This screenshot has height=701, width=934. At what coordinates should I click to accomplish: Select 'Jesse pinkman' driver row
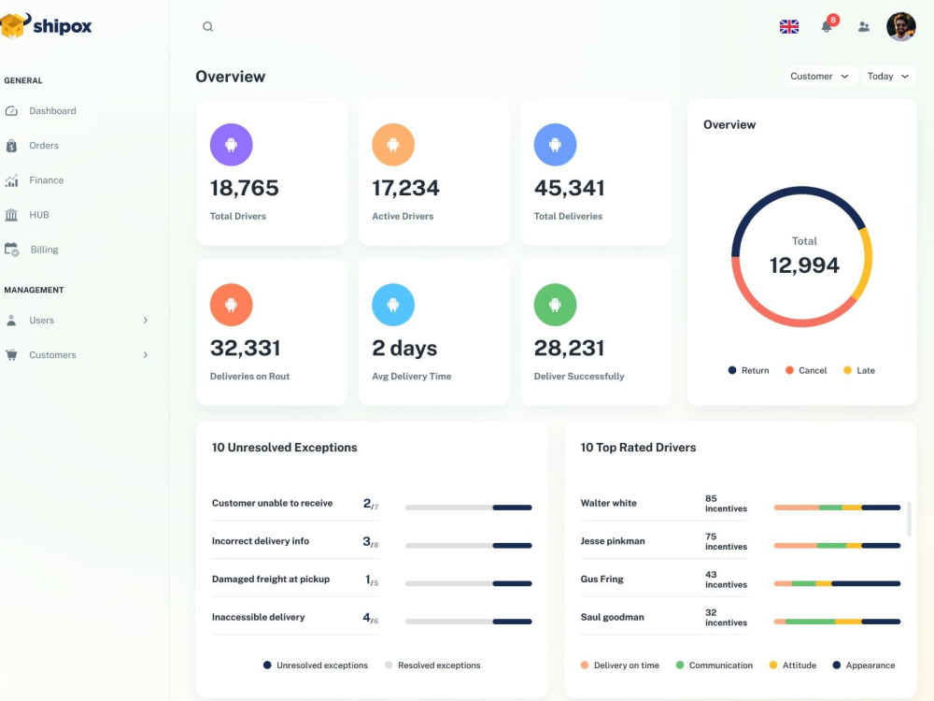point(613,540)
